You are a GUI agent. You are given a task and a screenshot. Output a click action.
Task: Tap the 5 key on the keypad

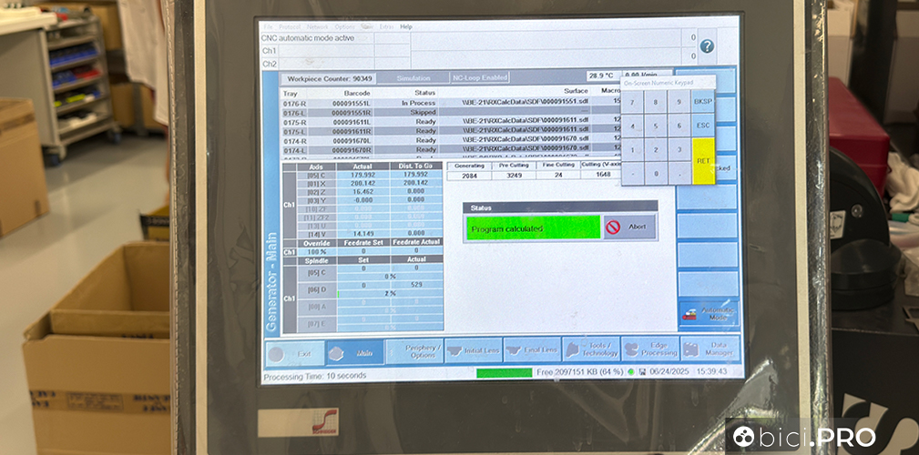[654, 125]
